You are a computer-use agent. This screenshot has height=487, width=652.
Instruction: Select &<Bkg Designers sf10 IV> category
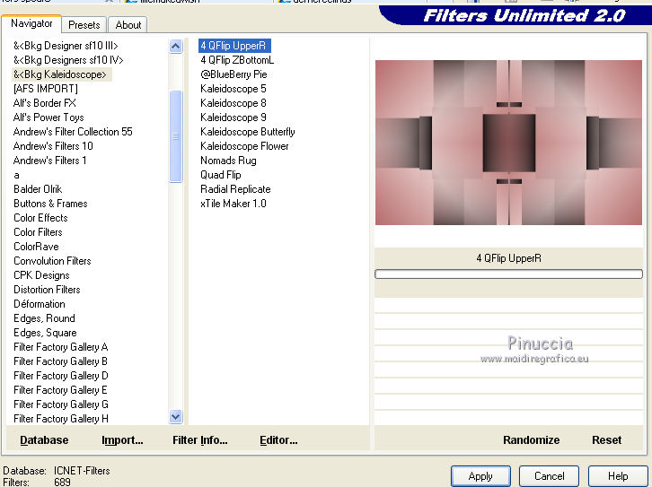pyautogui.click(x=68, y=60)
